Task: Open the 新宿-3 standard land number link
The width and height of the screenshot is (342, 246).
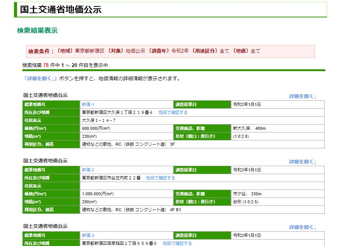Action: 88,235
